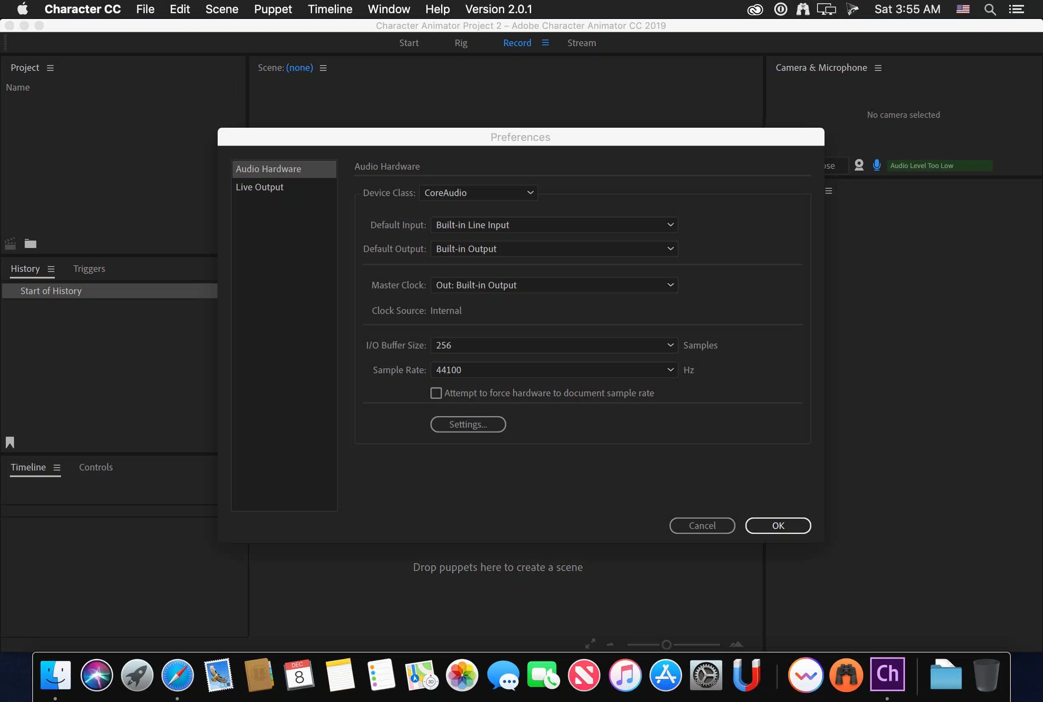Open Character Animator from the Dock
The image size is (1043, 702).
pyautogui.click(x=887, y=674)
